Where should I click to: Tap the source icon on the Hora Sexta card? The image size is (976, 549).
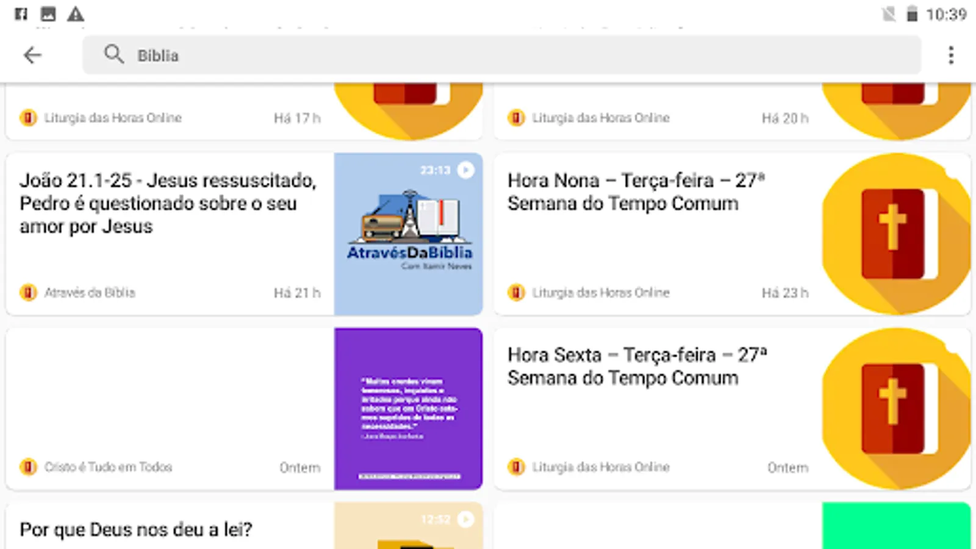(516, 467)
